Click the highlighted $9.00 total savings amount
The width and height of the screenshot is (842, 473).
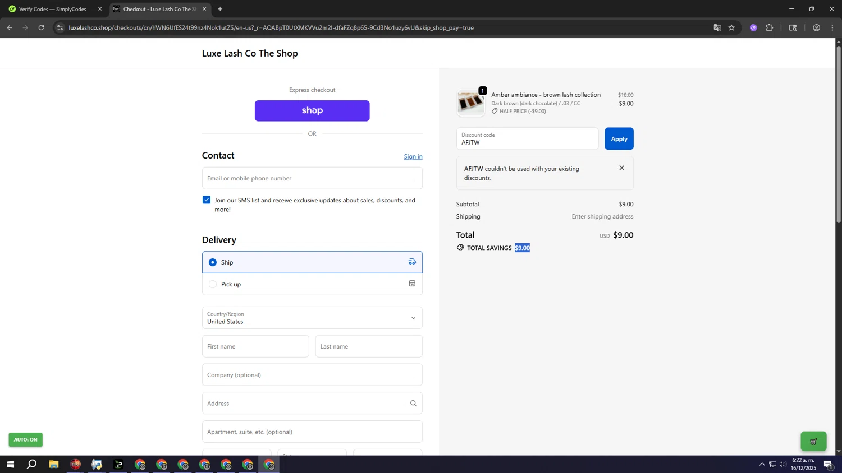tap(522, 248)
